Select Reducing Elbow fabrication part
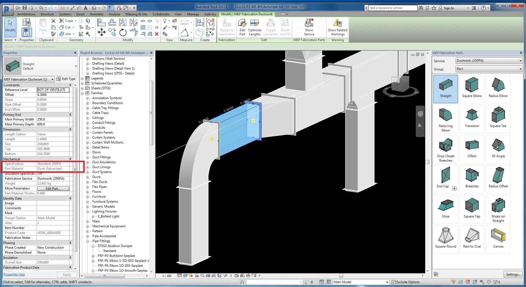The height and width of the screenshot is (287, 526). 446,119
